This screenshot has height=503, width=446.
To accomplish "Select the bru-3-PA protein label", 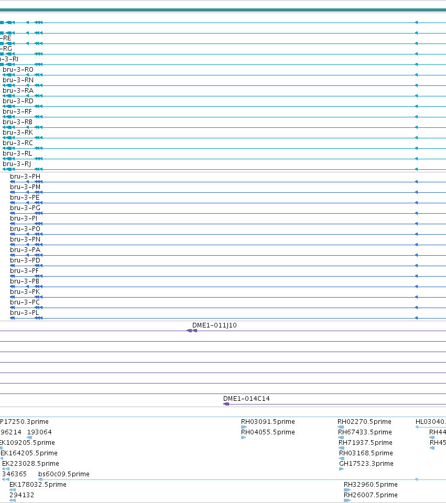I will pyautogui.click(x=25, y=250).
